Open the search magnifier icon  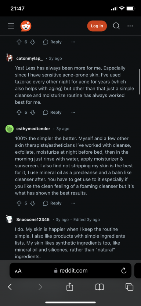[116, 26]
